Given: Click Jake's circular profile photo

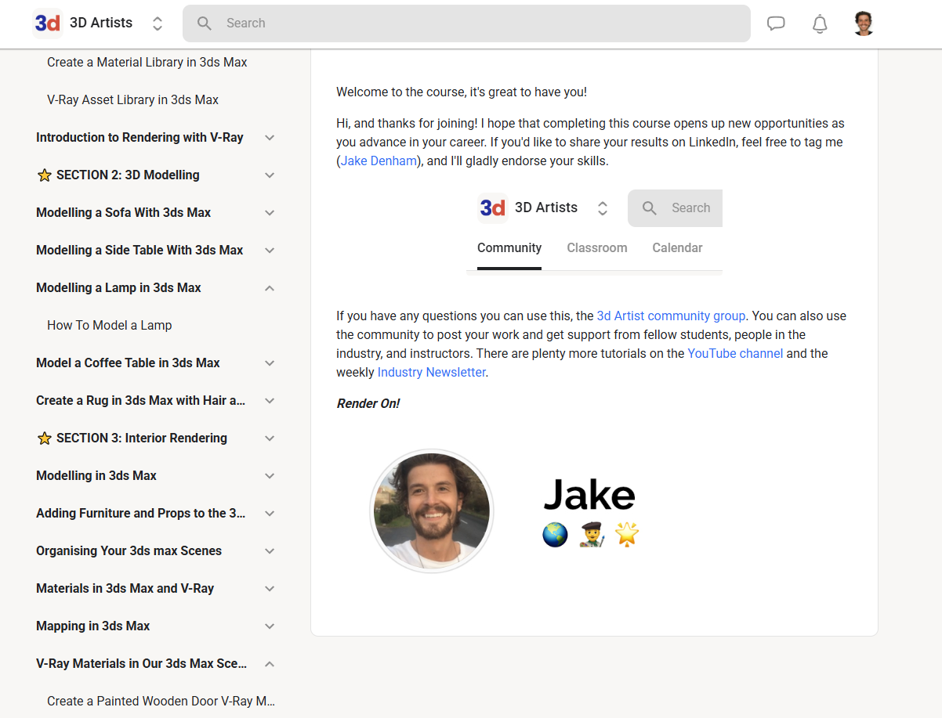Looking at the screenshot, I should [432, 511].
